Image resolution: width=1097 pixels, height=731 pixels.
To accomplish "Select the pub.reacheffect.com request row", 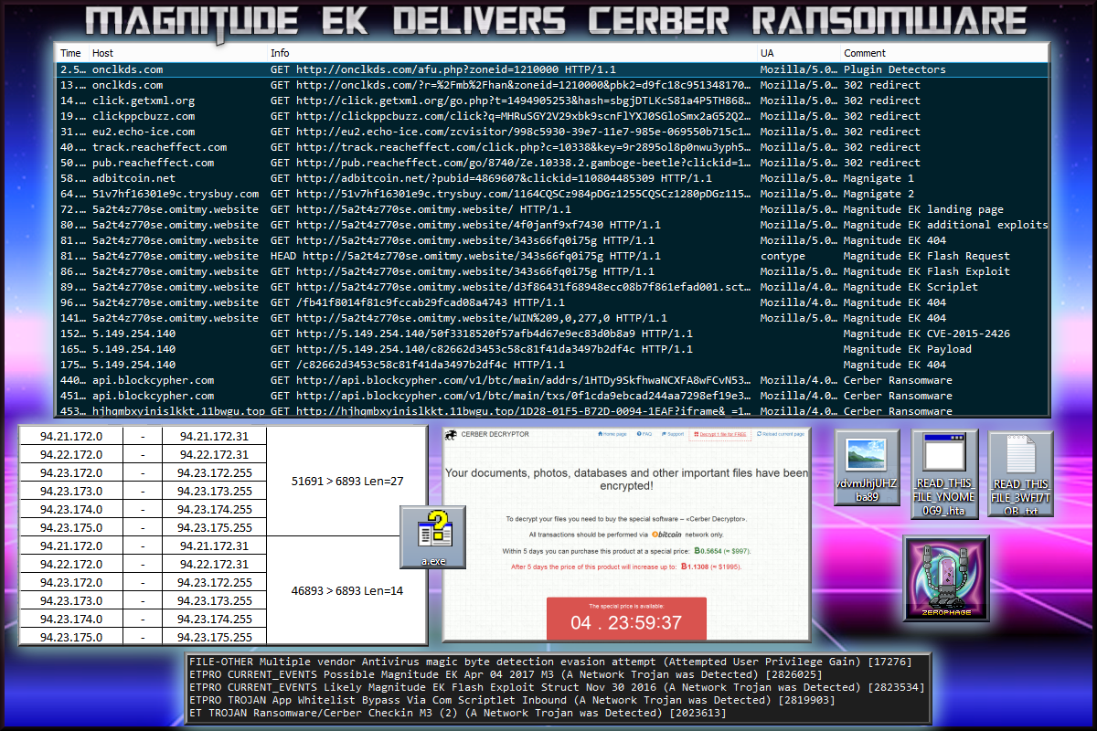I will pos(553,163).
